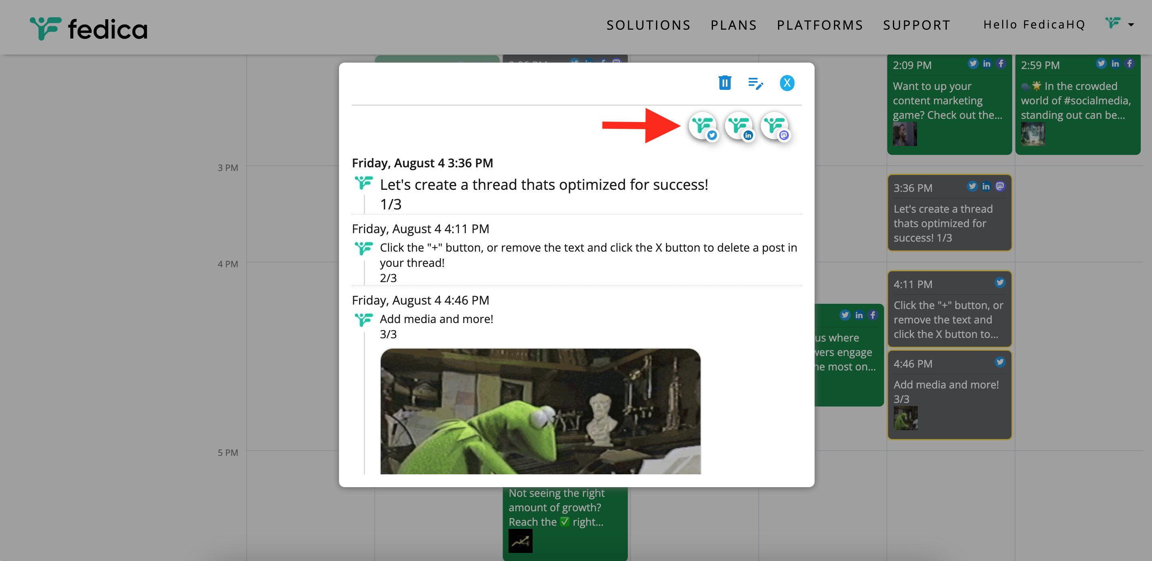This screenshot has height=561, width=1152.
Task: Click Kermit thumbnail on 4:46 PM card
Action: pyautogui.click(x=906, y=418)
